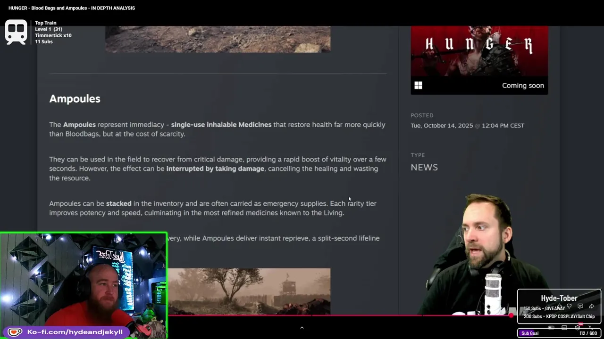This screenshot has width=604, height=339.
Task: Click the 'Coming soon' label
Action: click(523, 85)
